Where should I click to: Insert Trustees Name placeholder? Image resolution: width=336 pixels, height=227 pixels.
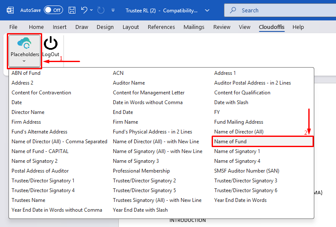coord(28,200)
